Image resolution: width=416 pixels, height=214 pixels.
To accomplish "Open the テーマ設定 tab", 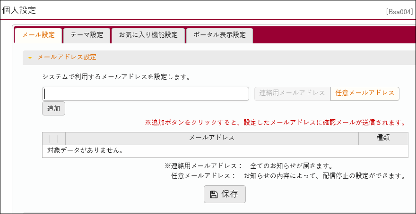I will (87, 35).
